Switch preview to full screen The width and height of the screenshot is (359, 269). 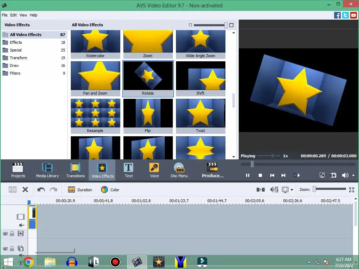click(x=322, y=175)
